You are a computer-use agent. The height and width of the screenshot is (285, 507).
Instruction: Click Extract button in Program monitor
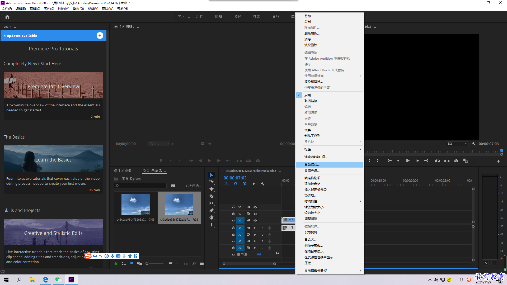click(x=447, y=160)
